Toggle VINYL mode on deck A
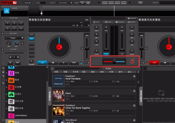 coord(31,39)
